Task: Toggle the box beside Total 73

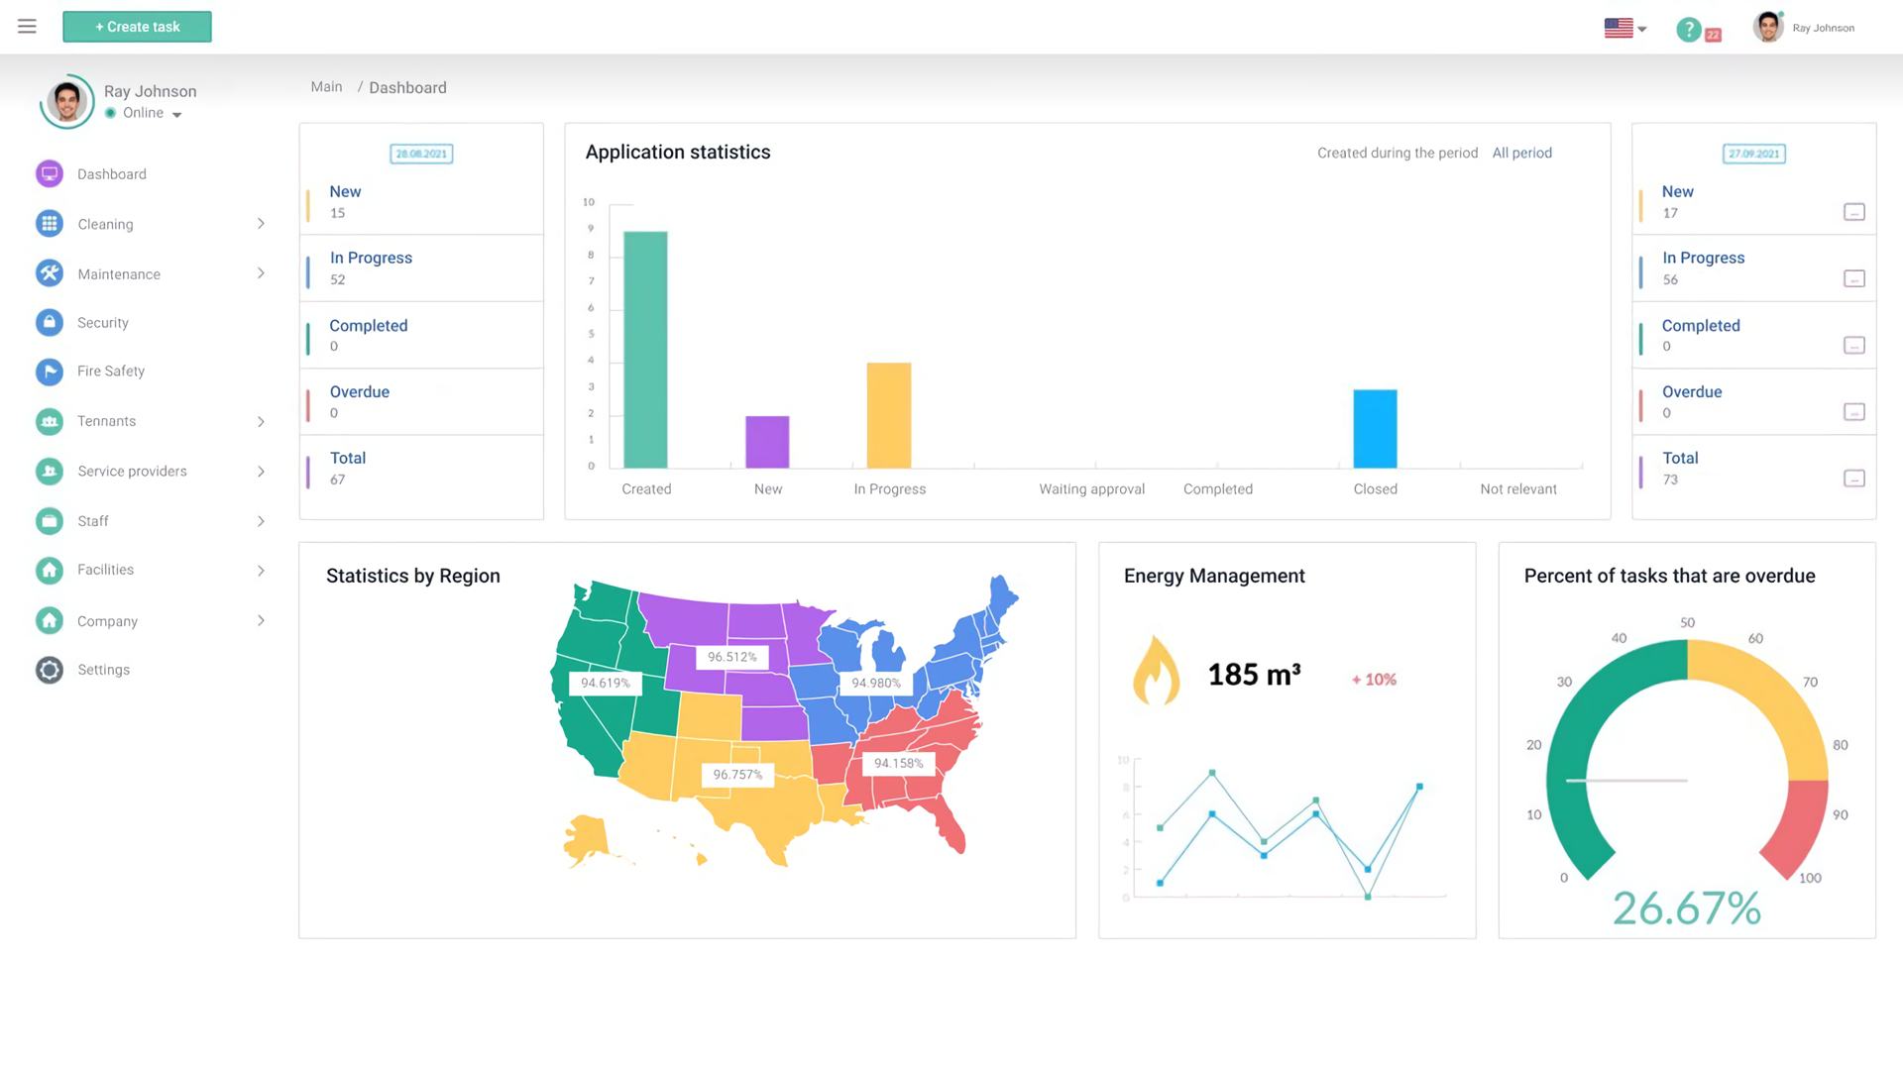Action: point(1853,479)
